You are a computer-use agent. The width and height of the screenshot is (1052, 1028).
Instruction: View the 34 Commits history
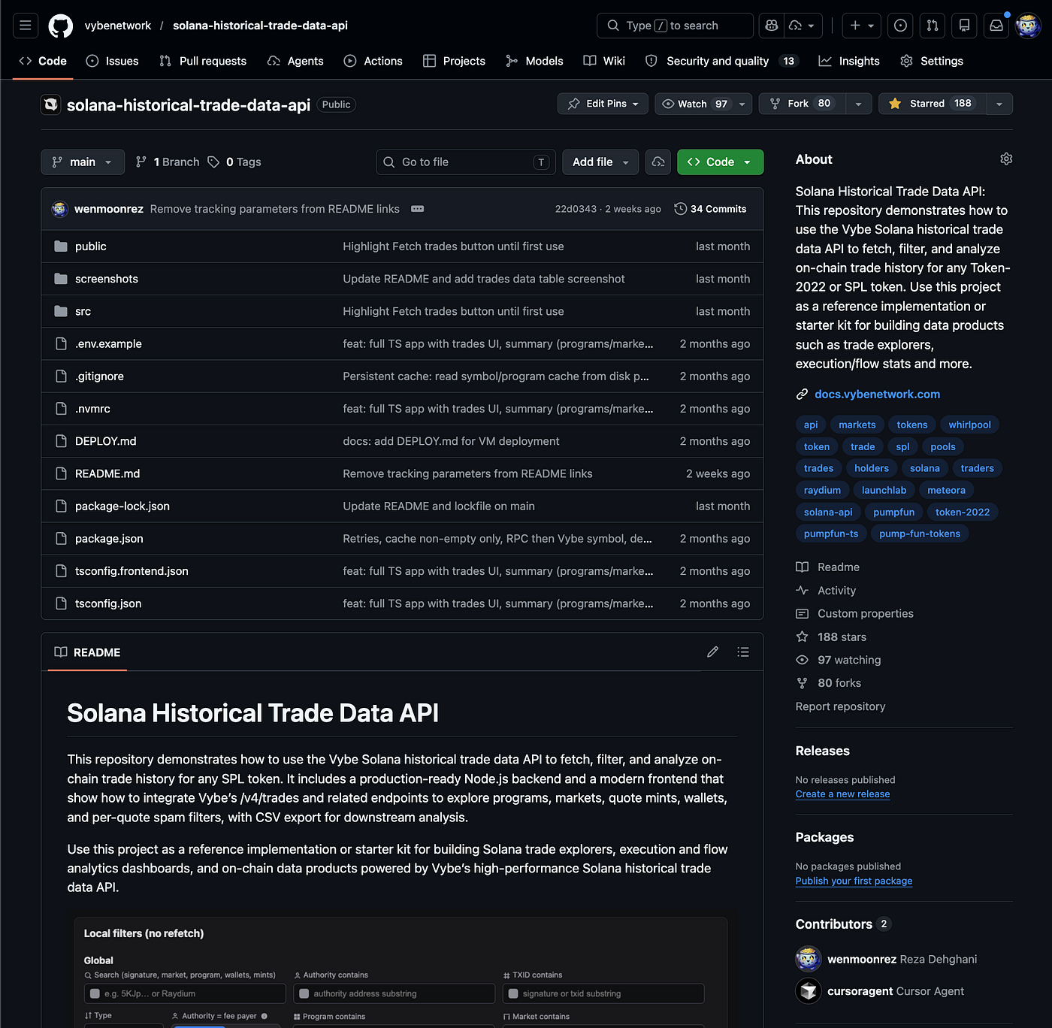point(711,209)
